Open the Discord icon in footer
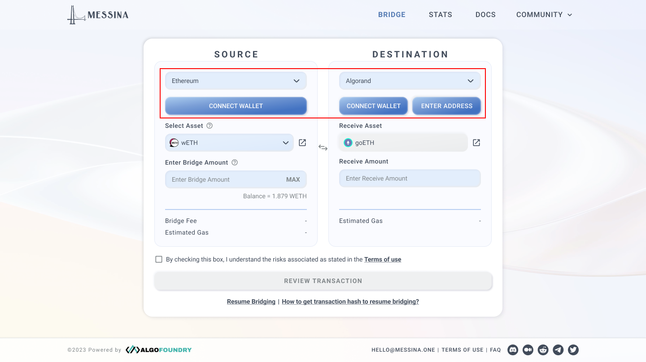Screen dimensions: 646x362 click(513, 350)
